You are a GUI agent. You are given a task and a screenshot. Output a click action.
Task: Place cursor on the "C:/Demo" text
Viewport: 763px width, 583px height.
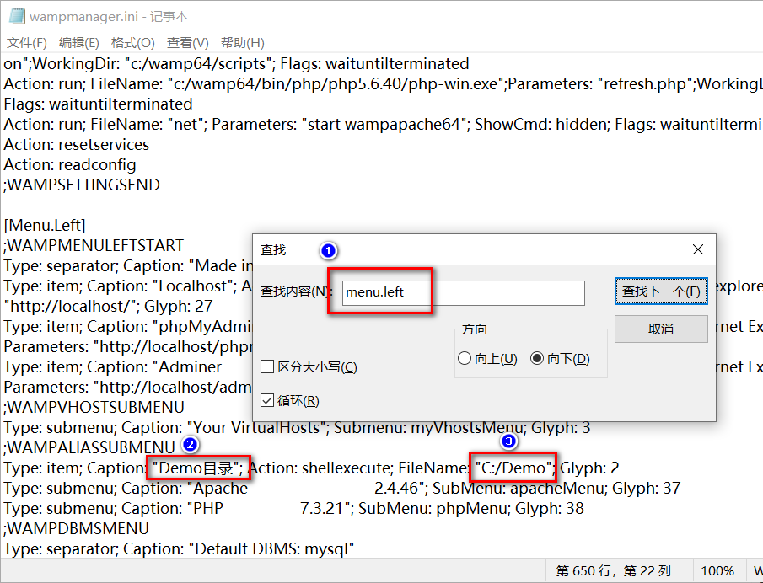pyautogui.click(x=512, y=468)
